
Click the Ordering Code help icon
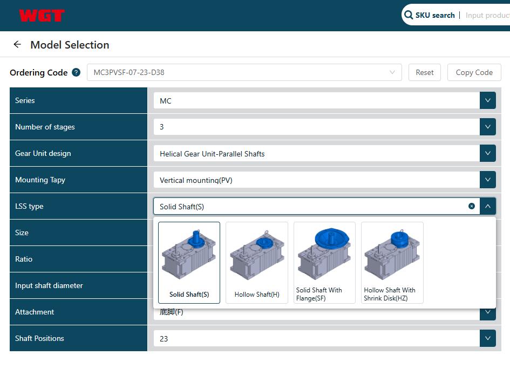click(76, 72)
